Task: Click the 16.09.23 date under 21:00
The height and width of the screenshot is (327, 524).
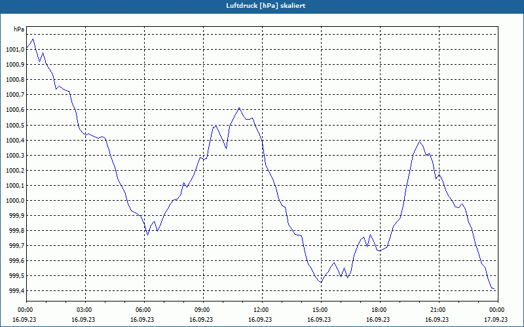Action: point(436,320)
